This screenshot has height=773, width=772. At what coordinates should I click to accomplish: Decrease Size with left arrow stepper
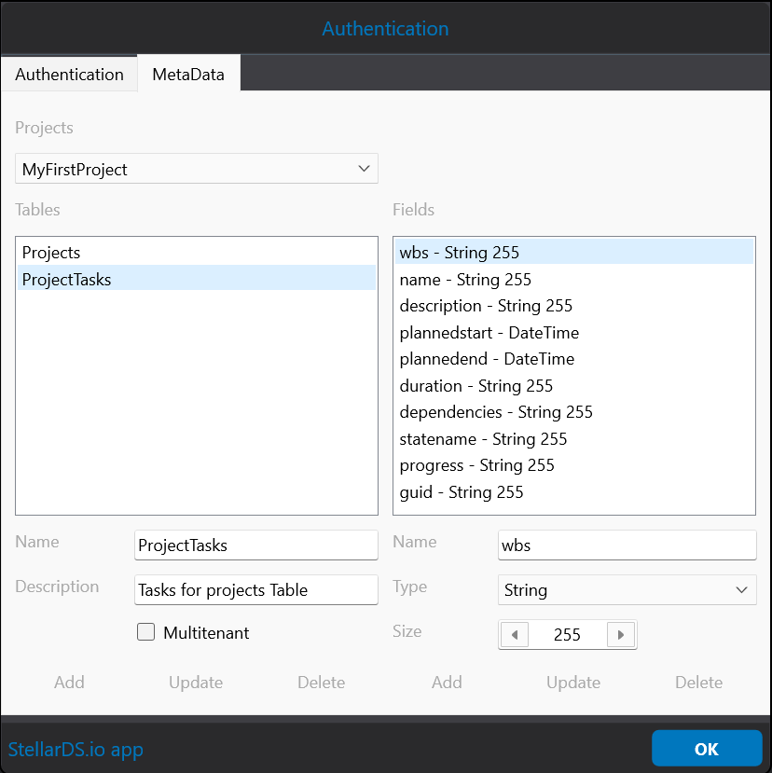pos(514,635)
